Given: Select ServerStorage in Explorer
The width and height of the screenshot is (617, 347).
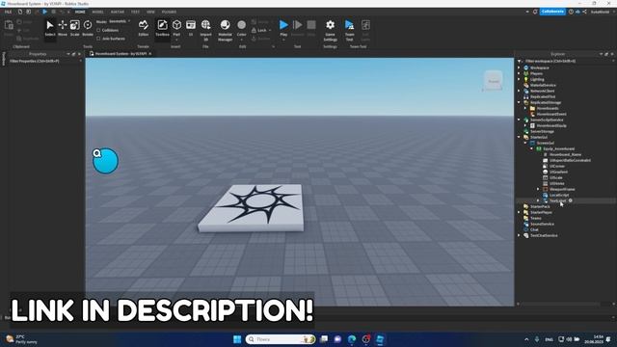Looking at the screenshot, I should (542, 131).
